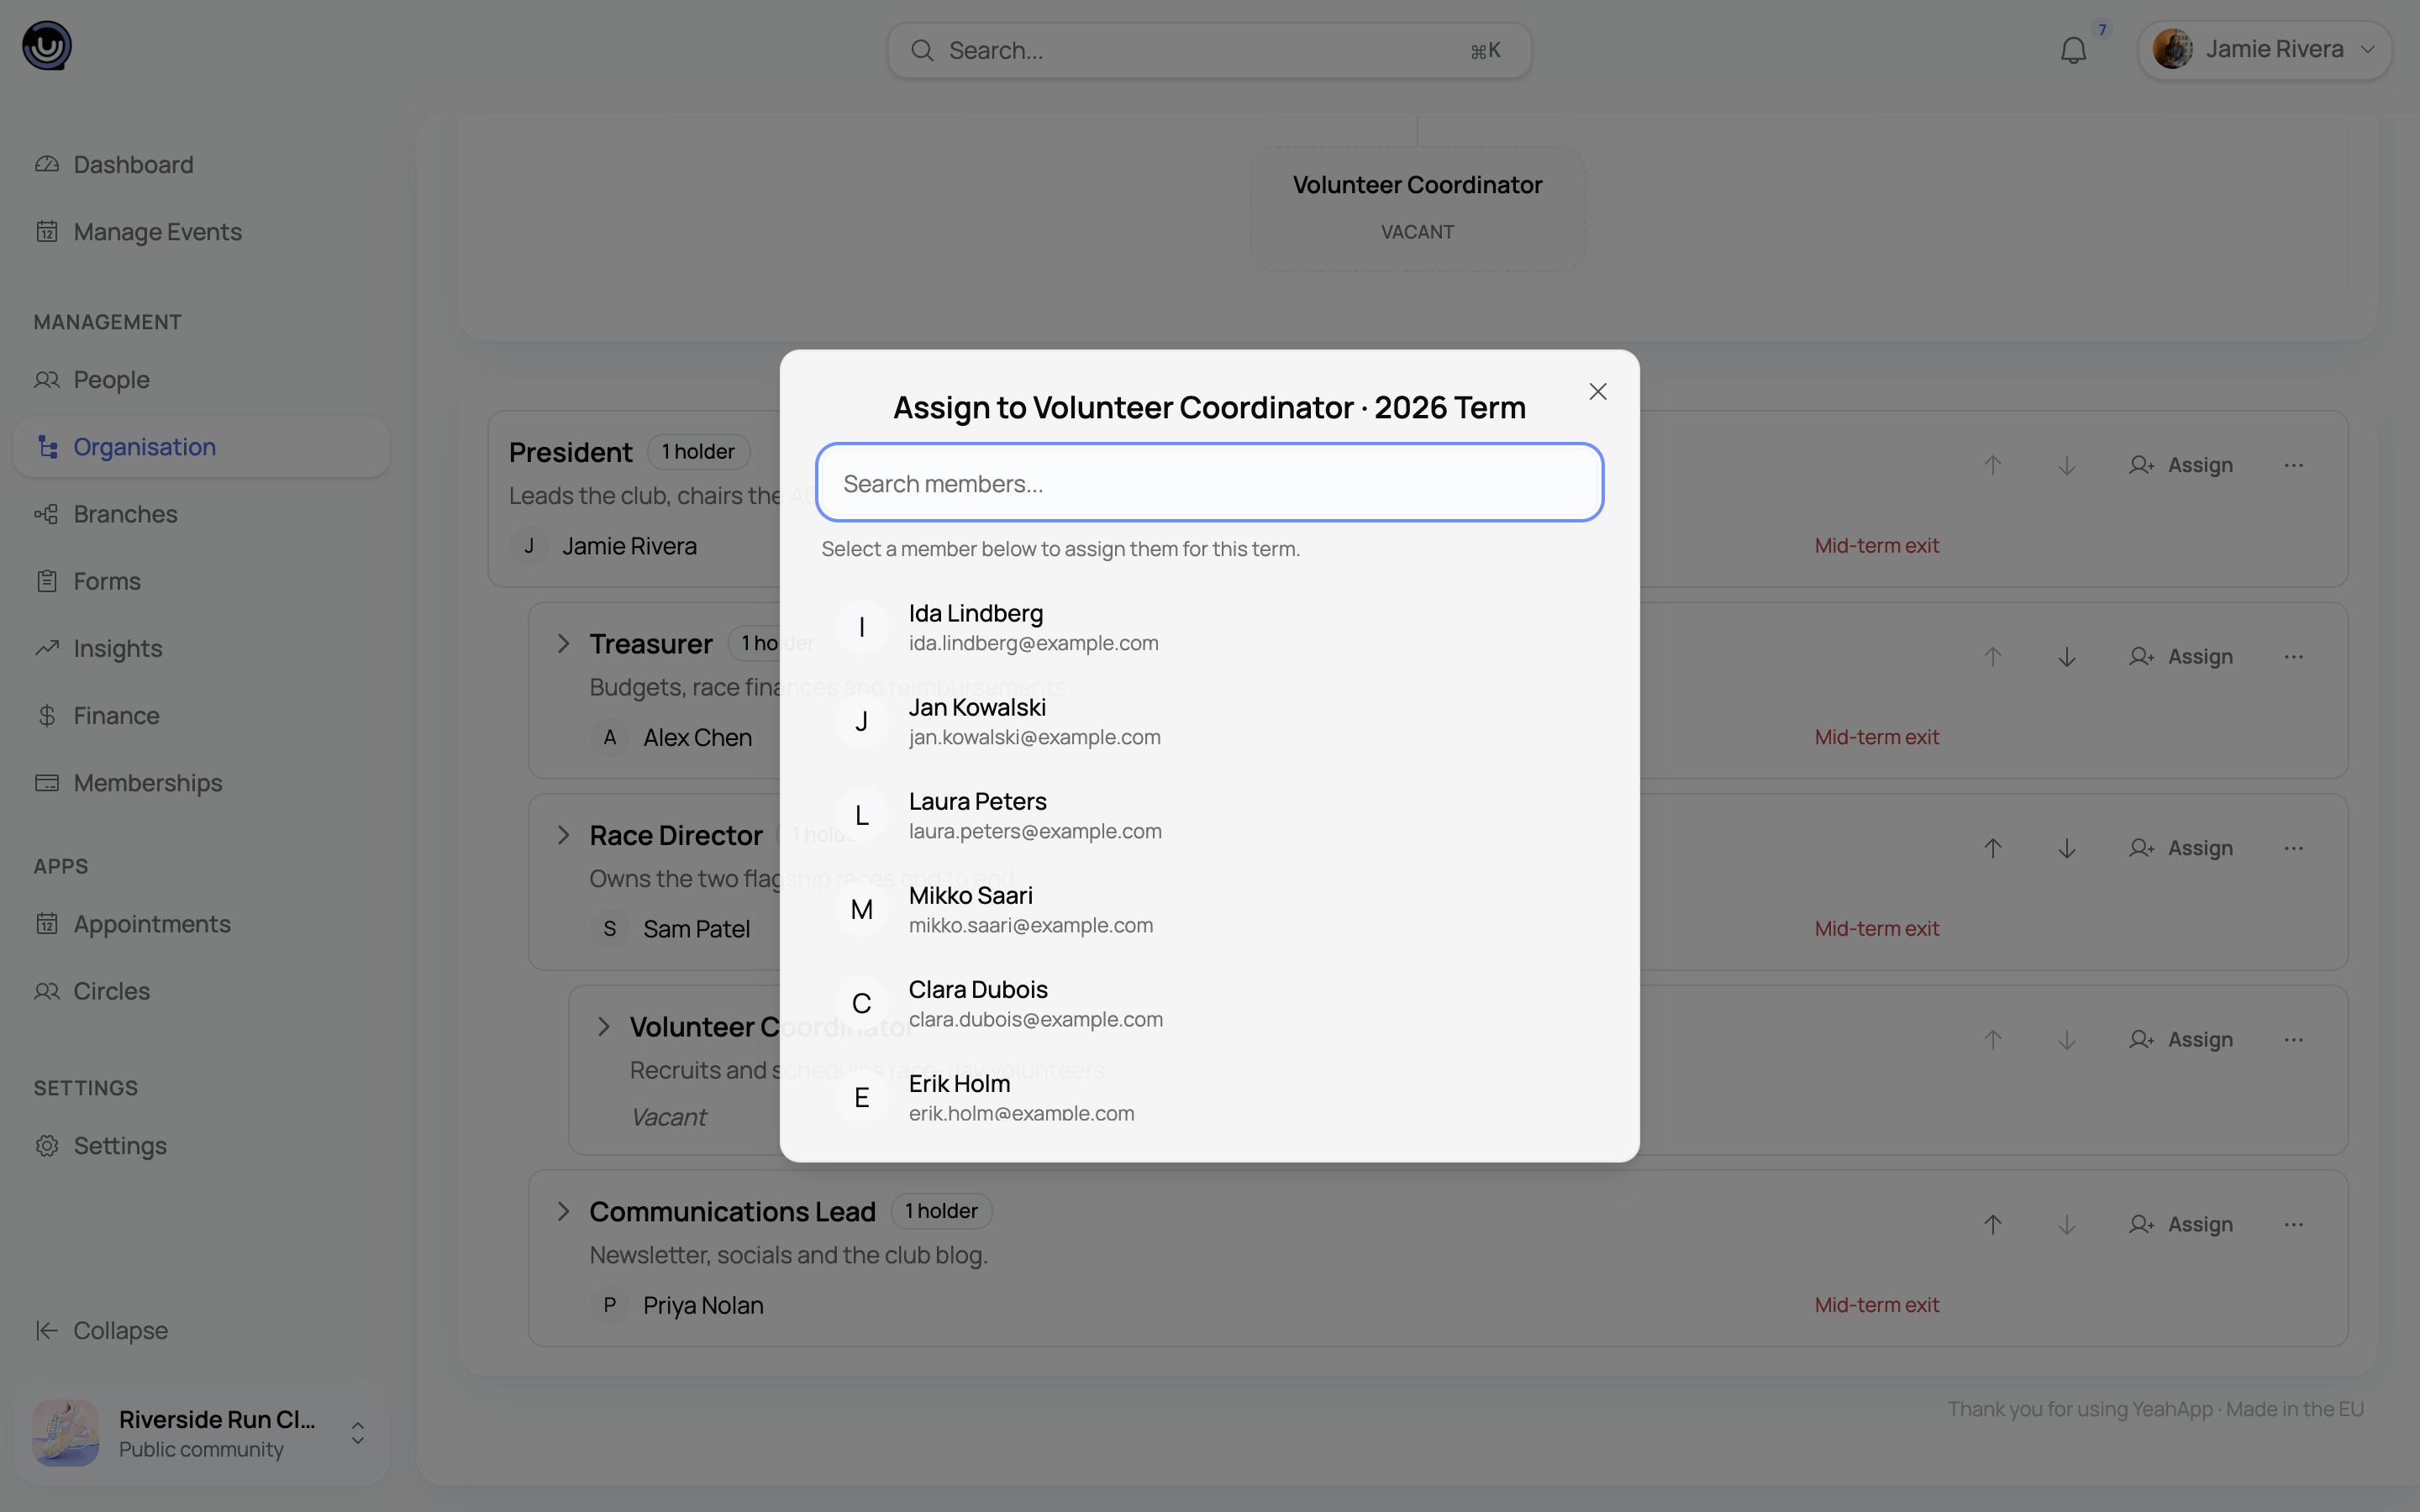Open more options for Communications Lead
The height and width of the screenshot is (1512, 2420).
2294,1224
